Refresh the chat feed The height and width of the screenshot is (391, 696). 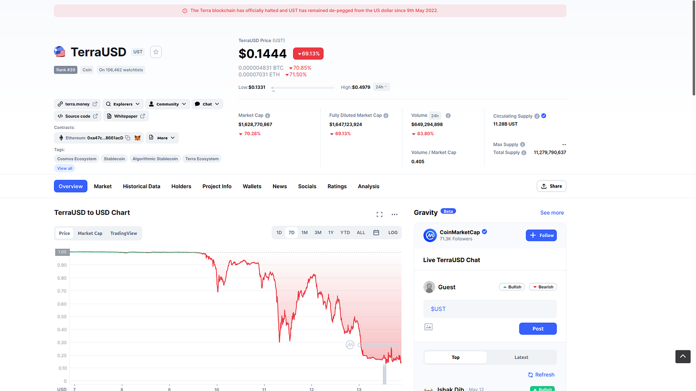tap(541, 375)
